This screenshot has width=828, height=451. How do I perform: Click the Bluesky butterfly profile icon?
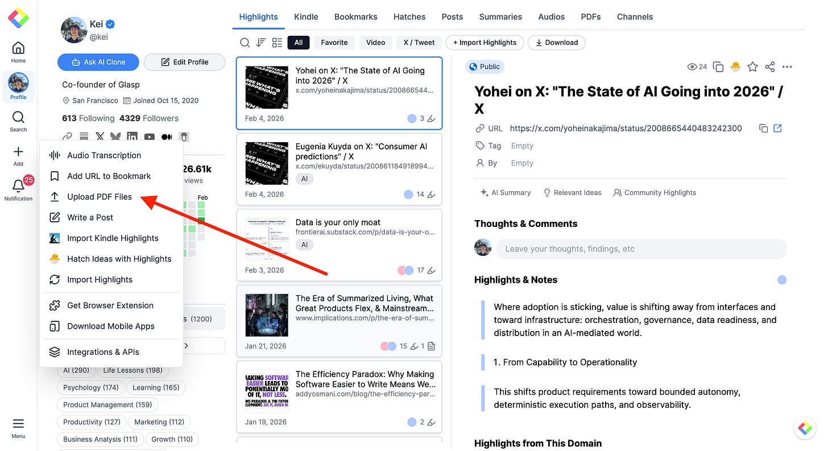115,136
